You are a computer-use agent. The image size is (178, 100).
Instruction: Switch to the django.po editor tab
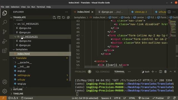112,12
